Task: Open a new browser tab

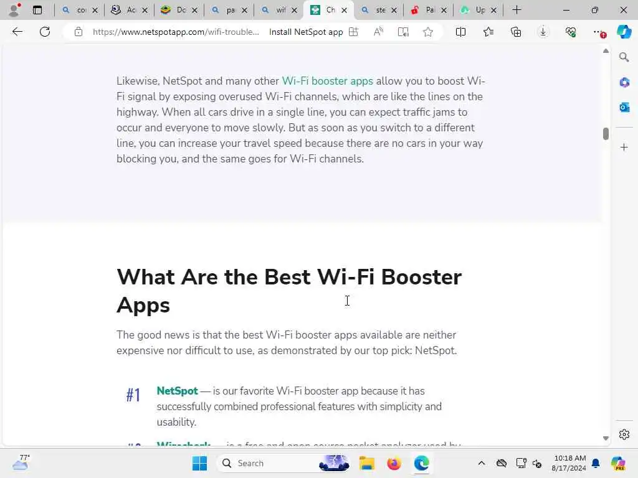Action: pyautogui.click(x=517, y=10)
